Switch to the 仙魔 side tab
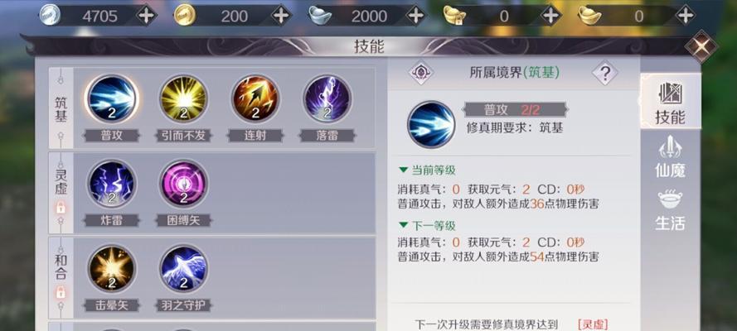The width and height of the screenshot is (737, 331). tap(670, 157)
